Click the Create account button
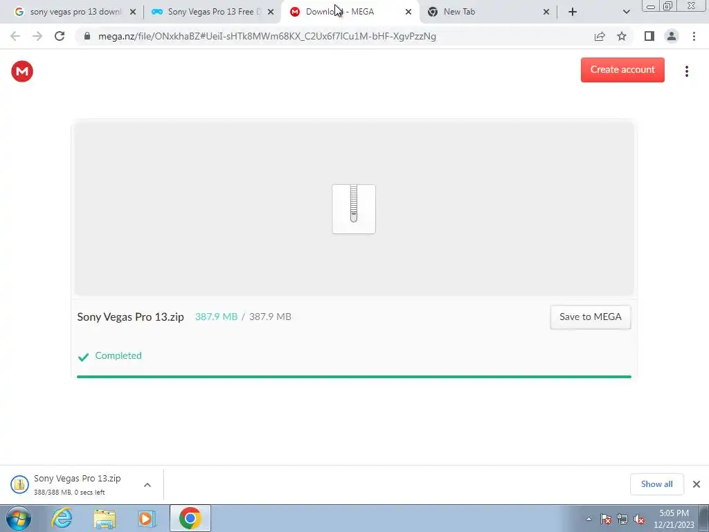Screen dimensions: 709x532 (622, 70)
